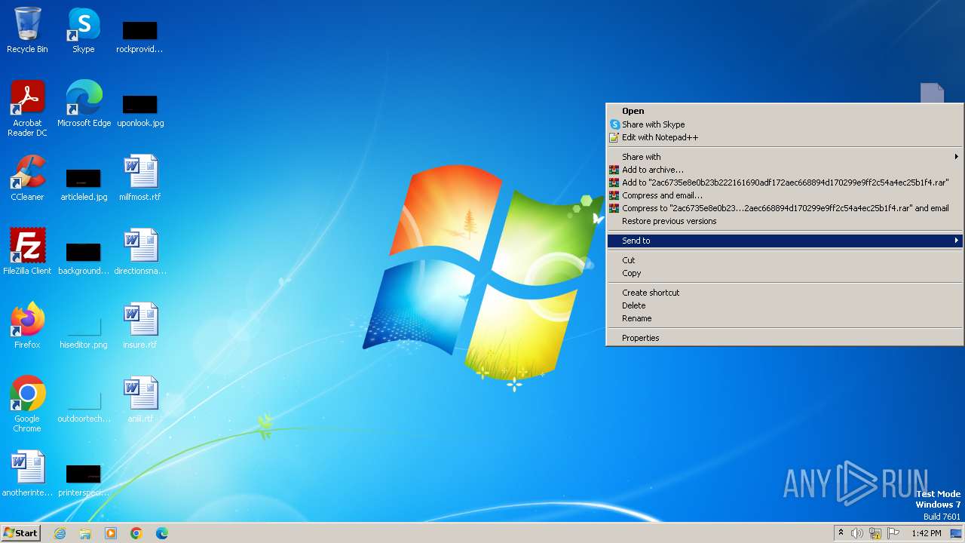Select the CCleaner desktop shortcut

point(27,178)
